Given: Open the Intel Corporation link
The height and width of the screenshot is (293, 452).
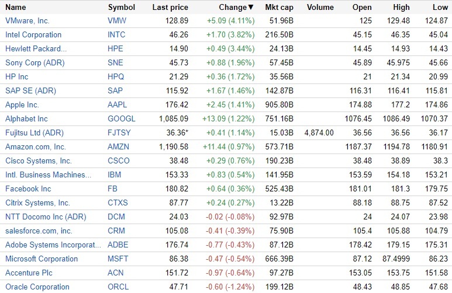Looking at the screenshot, I should [x=33, y=34].
